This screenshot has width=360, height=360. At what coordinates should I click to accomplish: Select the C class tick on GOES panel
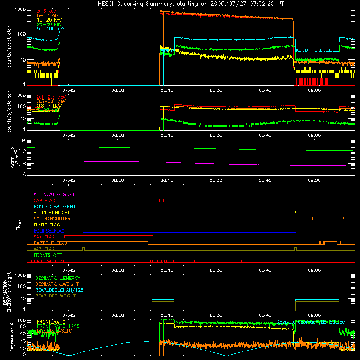click(24, 152)
